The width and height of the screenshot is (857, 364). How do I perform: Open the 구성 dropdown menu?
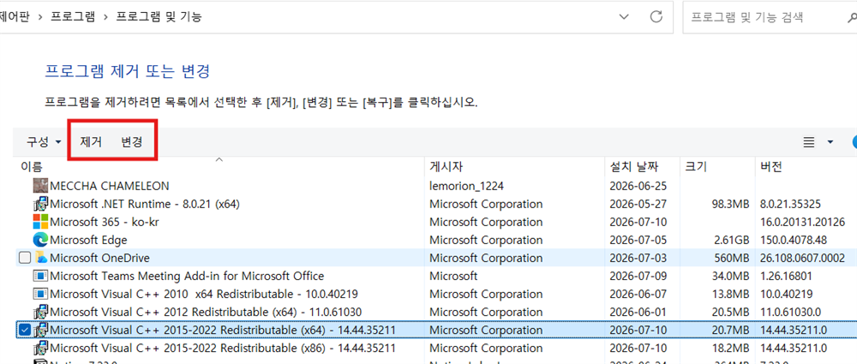pos(45,142)
